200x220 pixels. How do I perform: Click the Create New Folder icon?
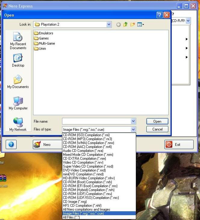(133, 24)
